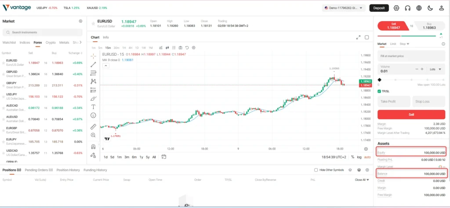Open the go-to-date calendar icon
The width and height of the screenshot is (450, 208).
(164, 157)
